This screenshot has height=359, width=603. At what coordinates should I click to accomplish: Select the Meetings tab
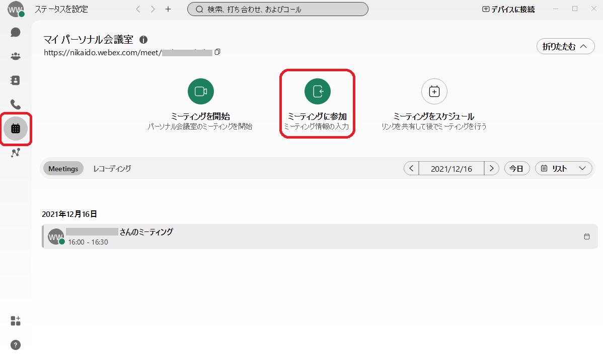click(63, 168)
